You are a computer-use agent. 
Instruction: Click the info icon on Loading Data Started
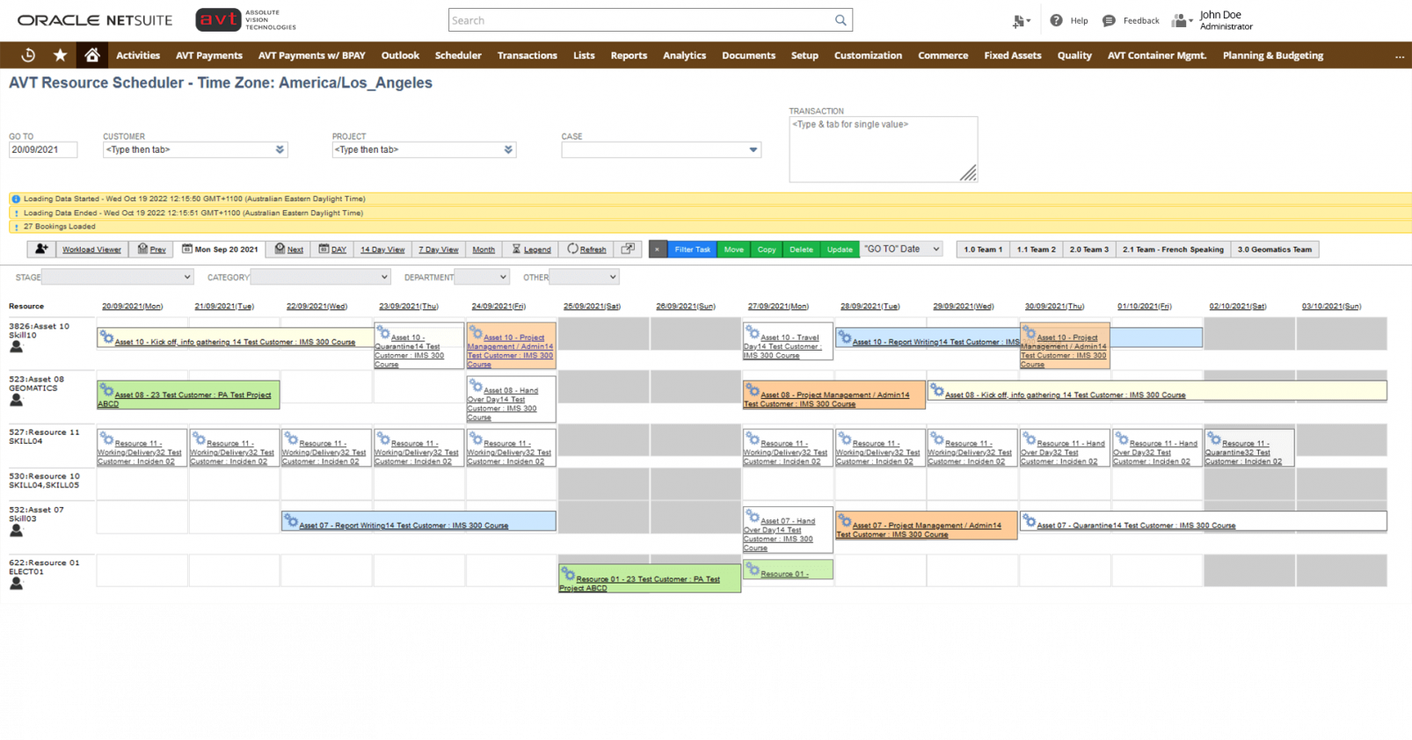pos(16,200)
